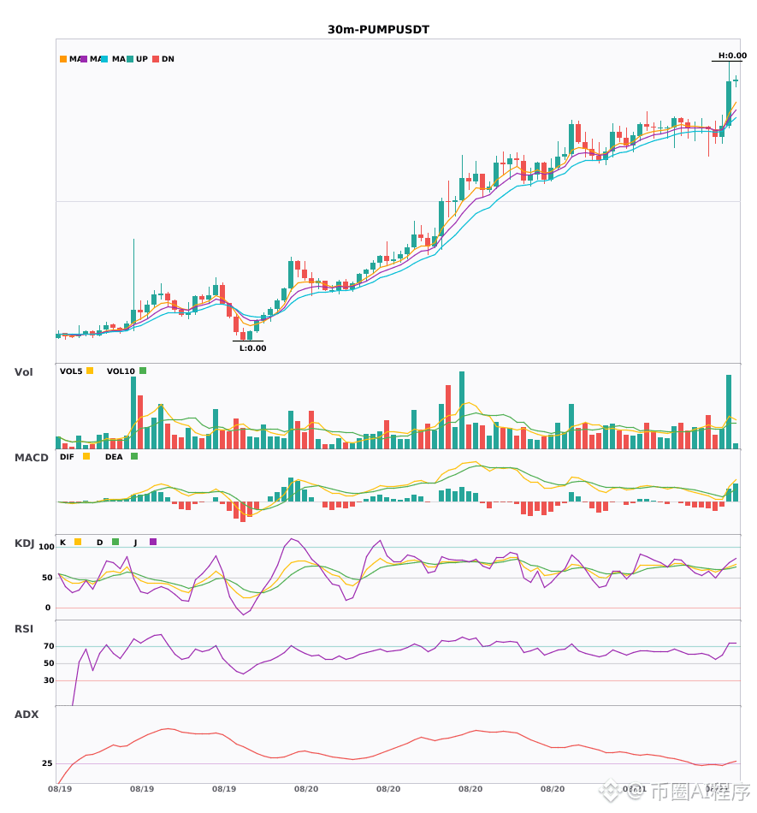Click the DEA legend text
The height and width of the screenshot is (813, 757).
114,457
